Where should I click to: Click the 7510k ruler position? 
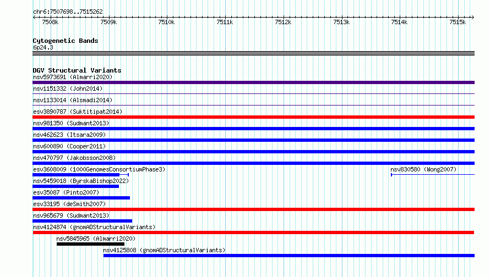click(x=167, y=22)
